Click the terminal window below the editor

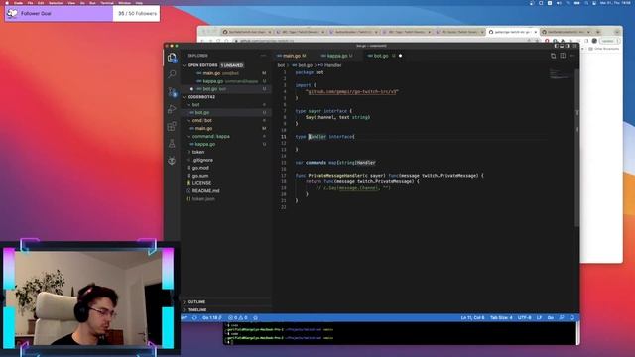point(401,334)
